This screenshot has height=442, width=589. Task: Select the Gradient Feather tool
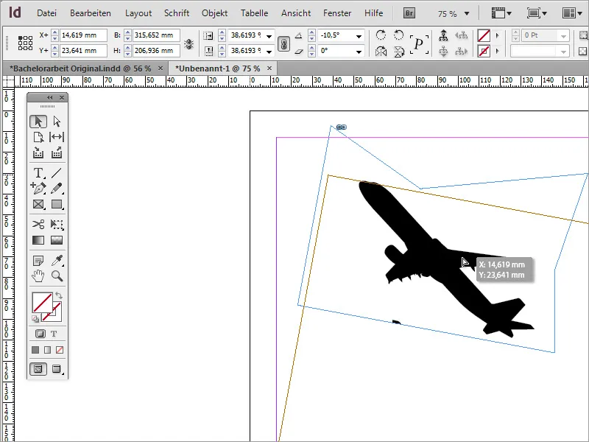click(57, 240)
